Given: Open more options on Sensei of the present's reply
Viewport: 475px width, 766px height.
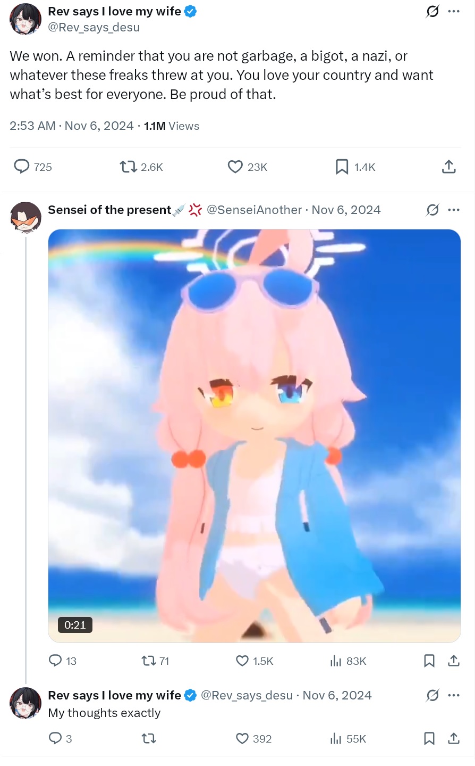Looking at the screenshot, I should pos(454,210).
